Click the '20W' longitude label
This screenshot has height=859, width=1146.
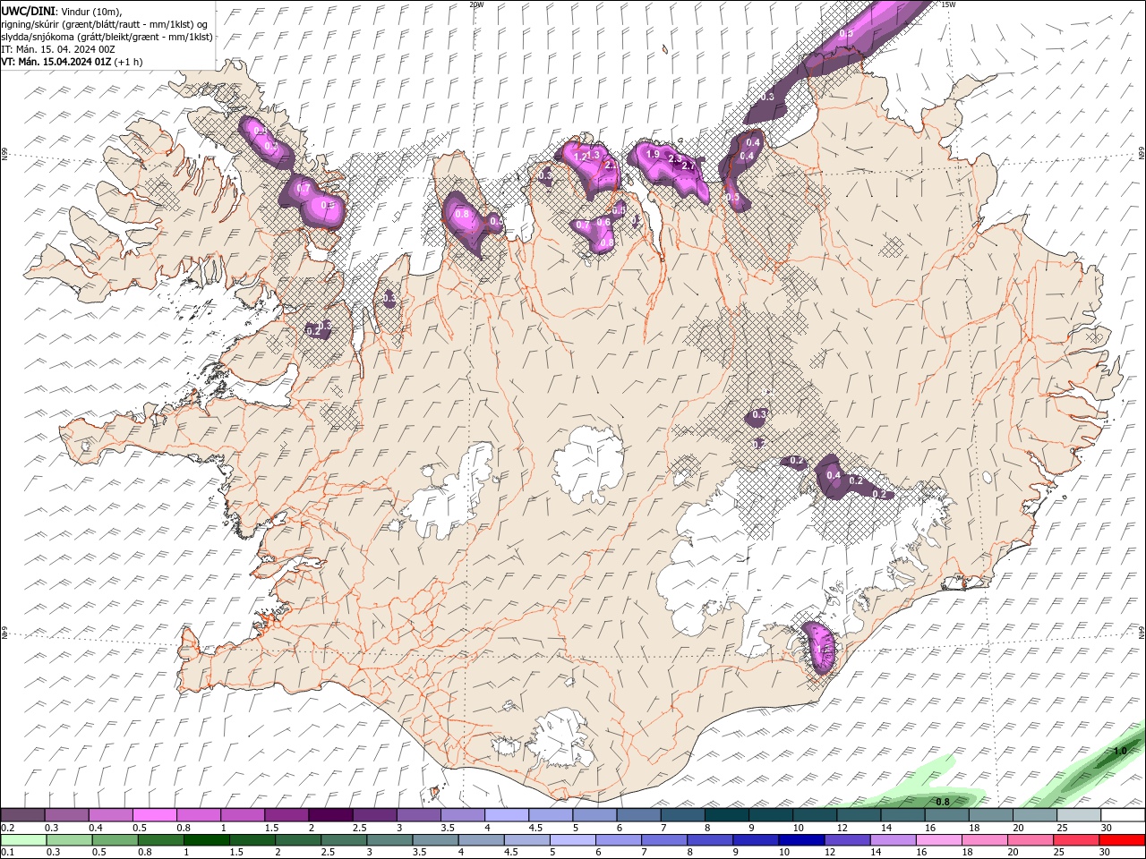[x=476, y=4]
